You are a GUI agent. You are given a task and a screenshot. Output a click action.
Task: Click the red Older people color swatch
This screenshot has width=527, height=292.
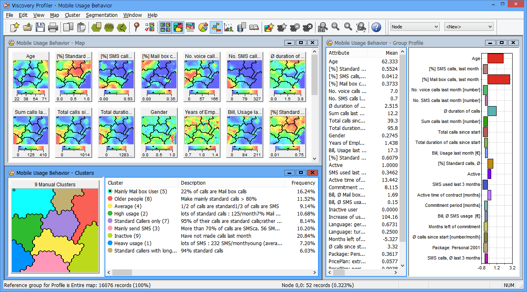coord(110,199)
